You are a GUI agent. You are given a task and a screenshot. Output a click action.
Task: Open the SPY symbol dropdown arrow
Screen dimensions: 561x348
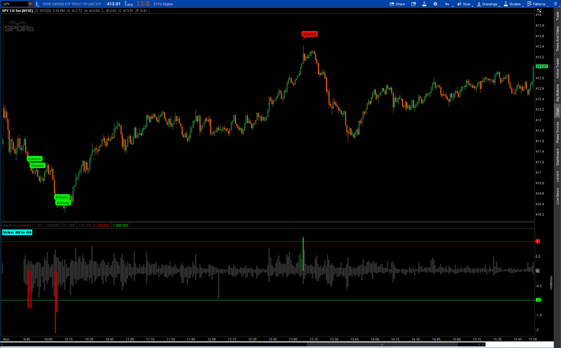coord(30,4)
